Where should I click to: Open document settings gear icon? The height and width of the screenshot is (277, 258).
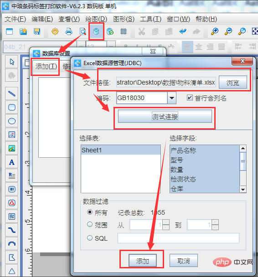pyautogui.click(x=55, y=32)
